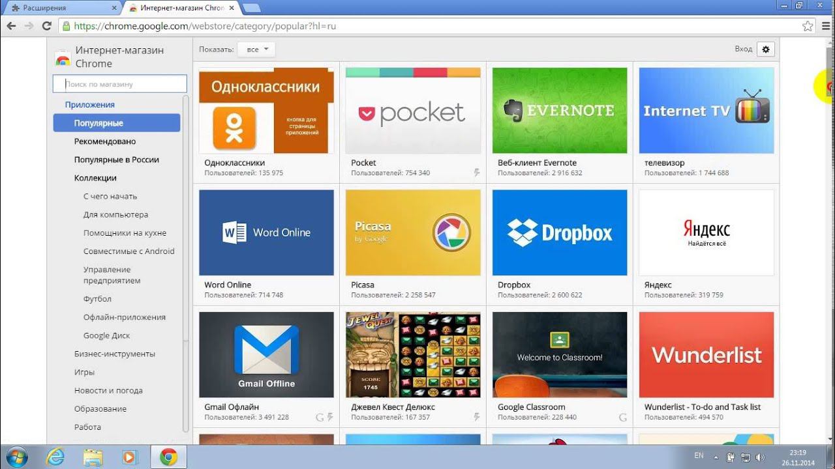Close the Расширения tab
The height and width of the screenshot is (469, 835).
click(x=114, y=8)
